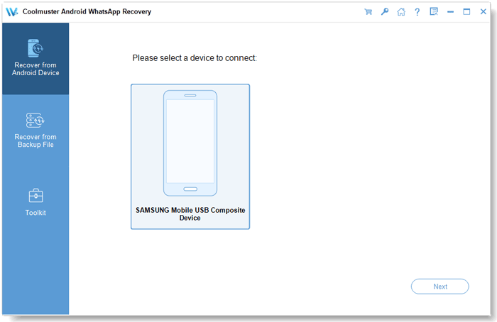
Task: Open the Toolkit section
Action: pos(35,202)
